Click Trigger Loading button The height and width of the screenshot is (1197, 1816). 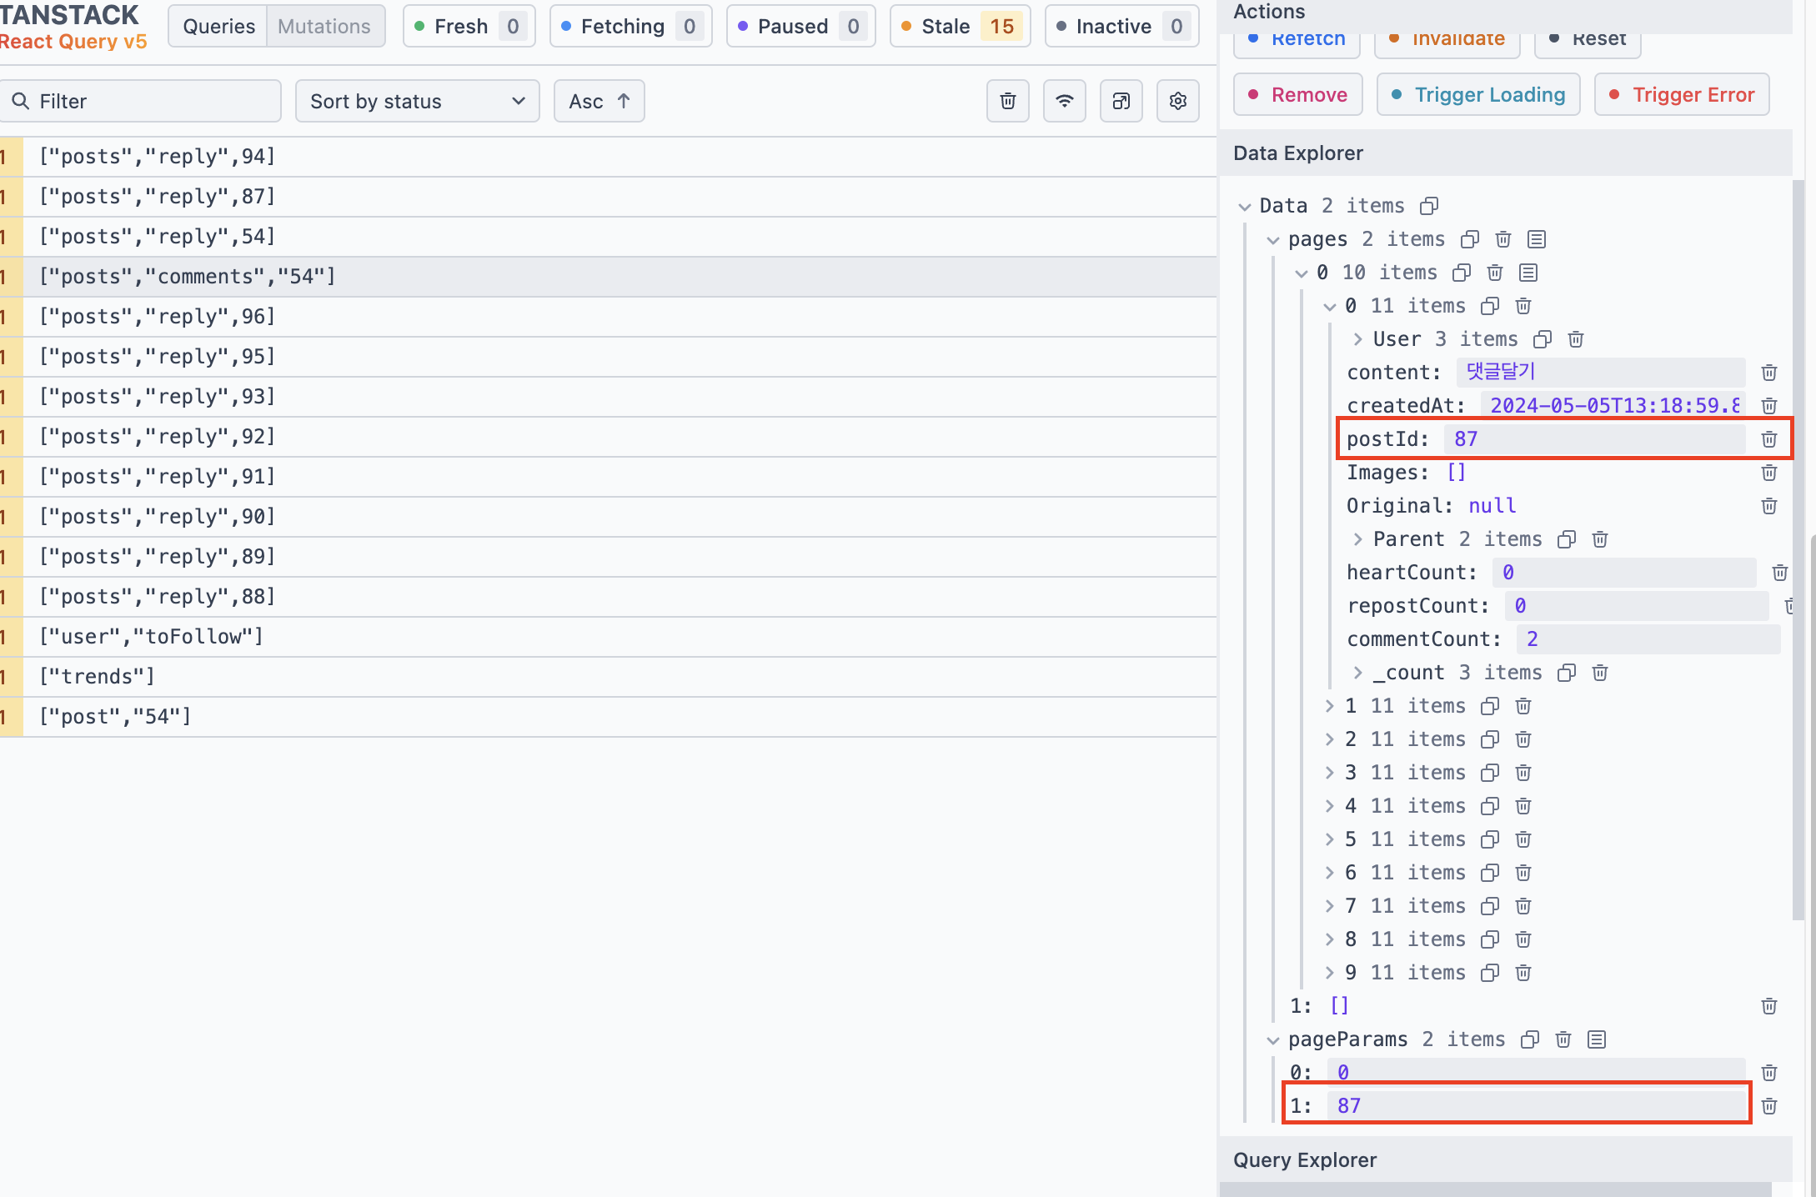[x=1478, y=94]
